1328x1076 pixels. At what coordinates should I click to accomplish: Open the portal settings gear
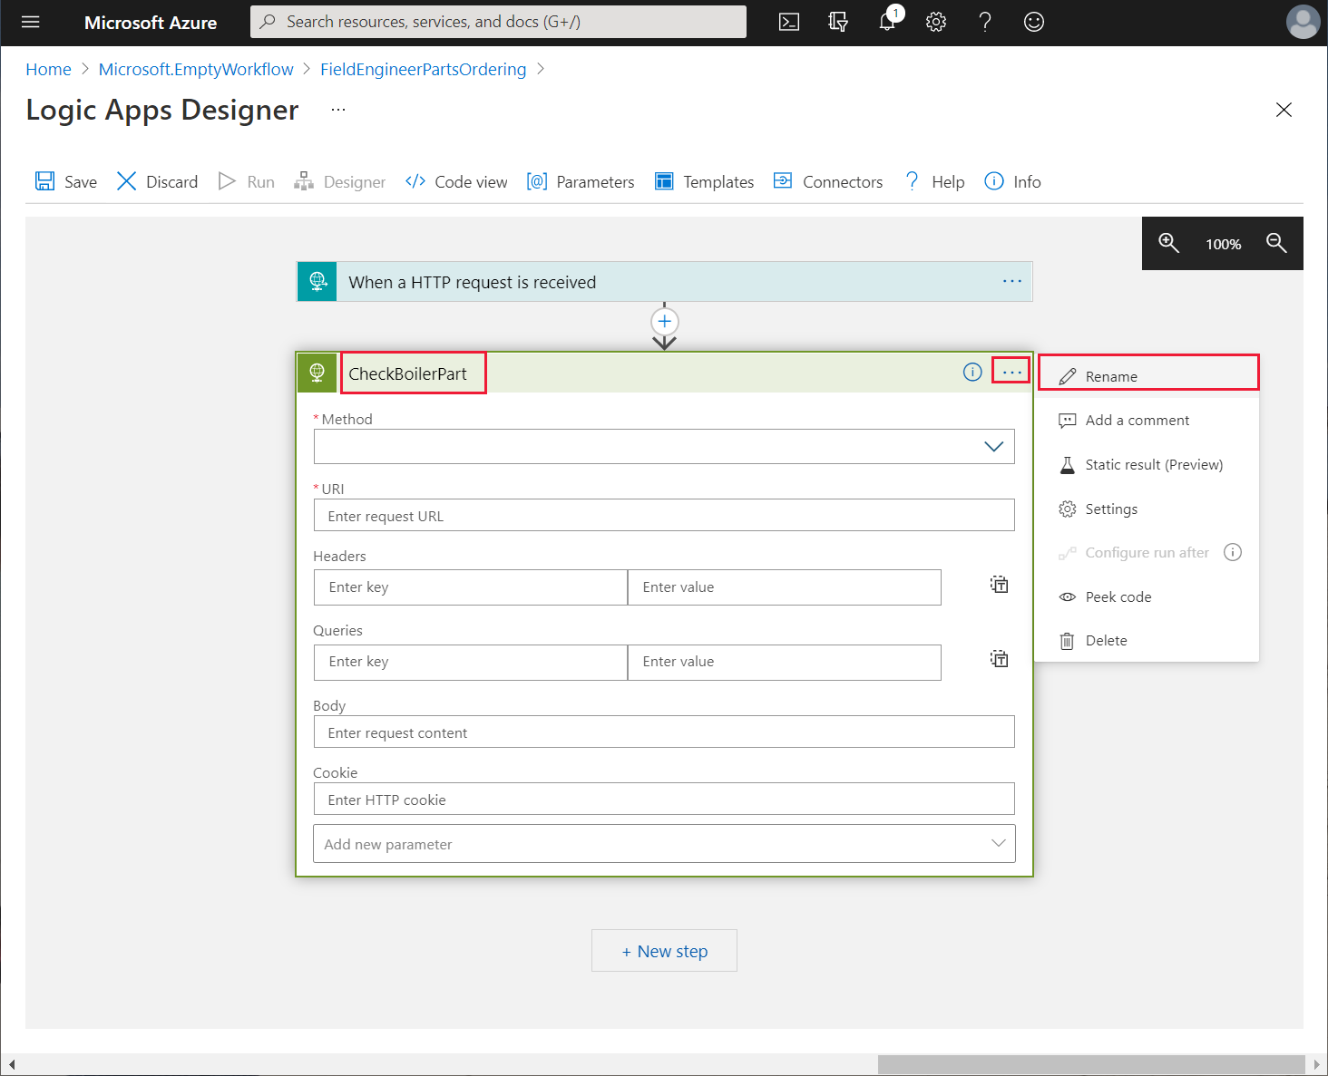point(936,23)
